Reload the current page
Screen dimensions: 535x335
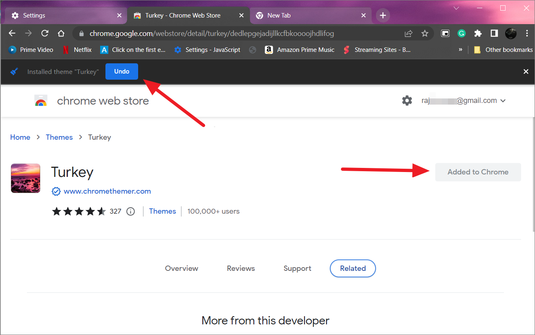tap(45, 33)
